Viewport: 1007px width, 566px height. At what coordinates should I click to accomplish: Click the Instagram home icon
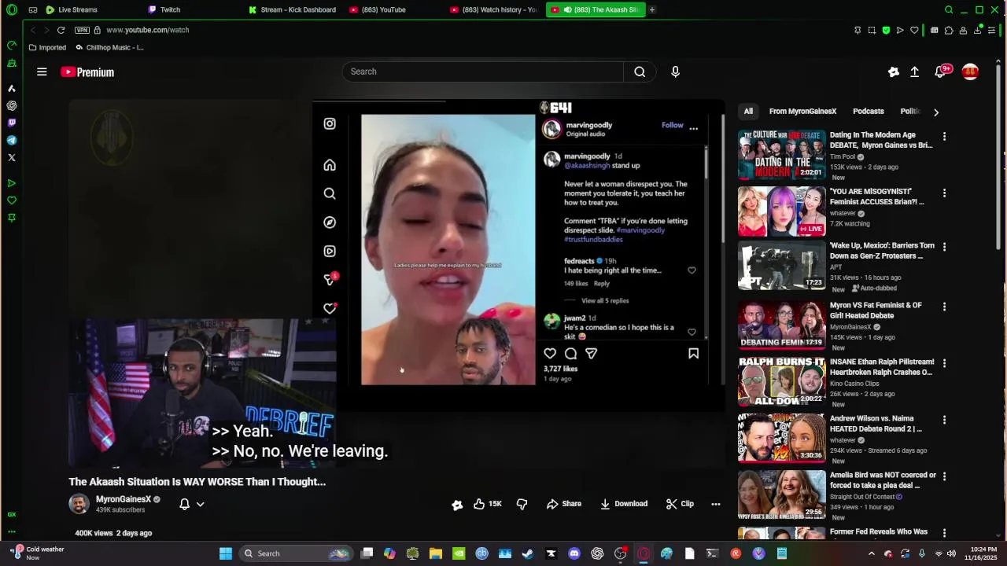tap(330, 165)
